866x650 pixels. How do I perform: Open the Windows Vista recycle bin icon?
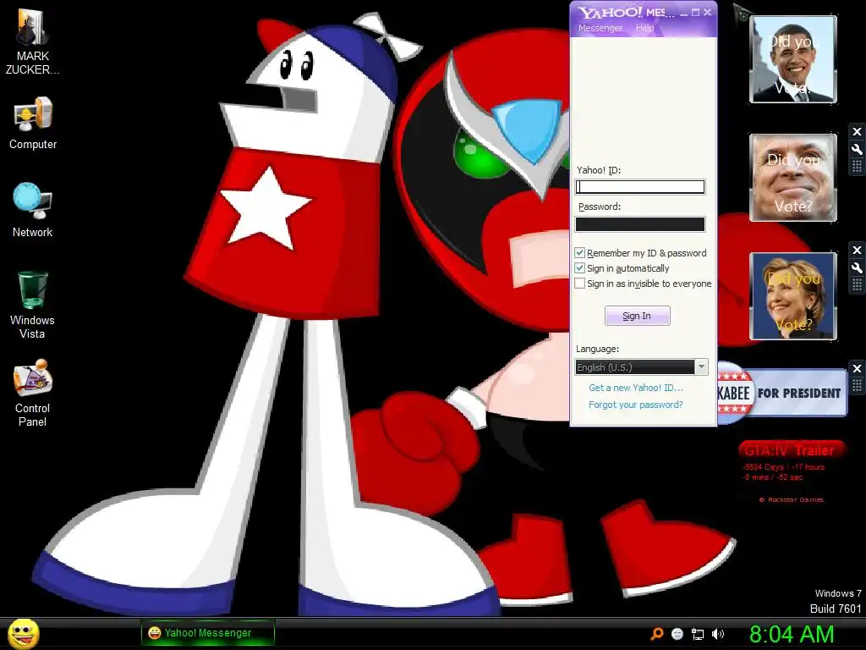[x=33, y=305]
